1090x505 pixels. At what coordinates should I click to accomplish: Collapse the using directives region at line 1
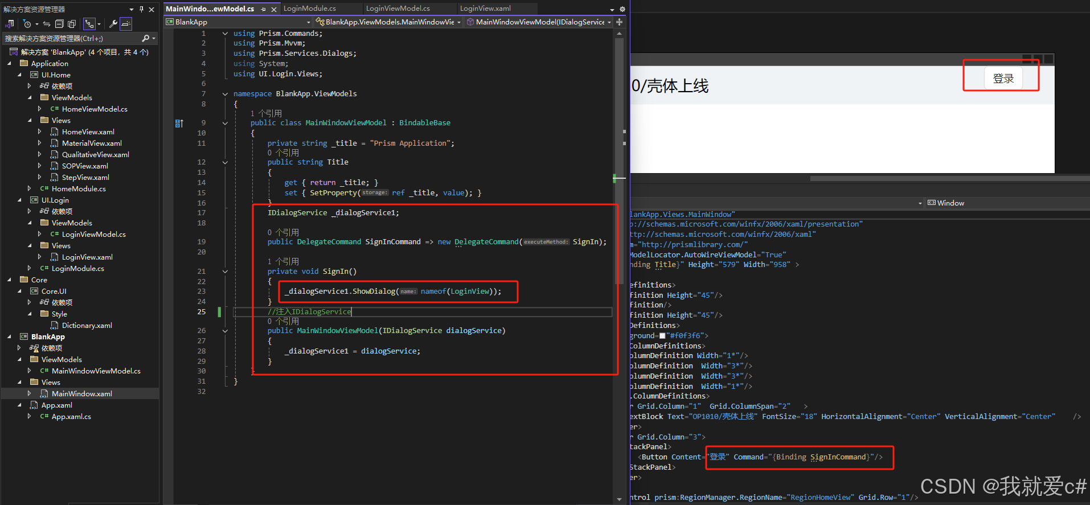click(x=225, y=34)
